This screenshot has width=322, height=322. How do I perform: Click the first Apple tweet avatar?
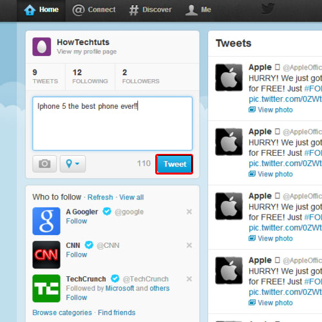point(229,77)
